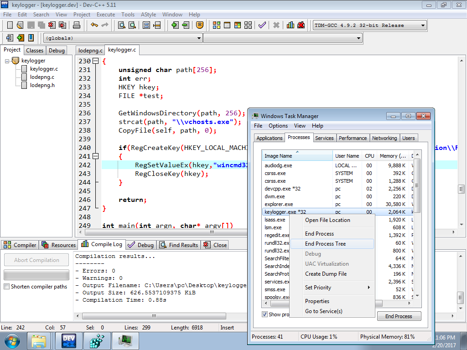Uncheck Show processes from all users
Viewport: 467px width, 350px height.
click(x=265, y=314)
